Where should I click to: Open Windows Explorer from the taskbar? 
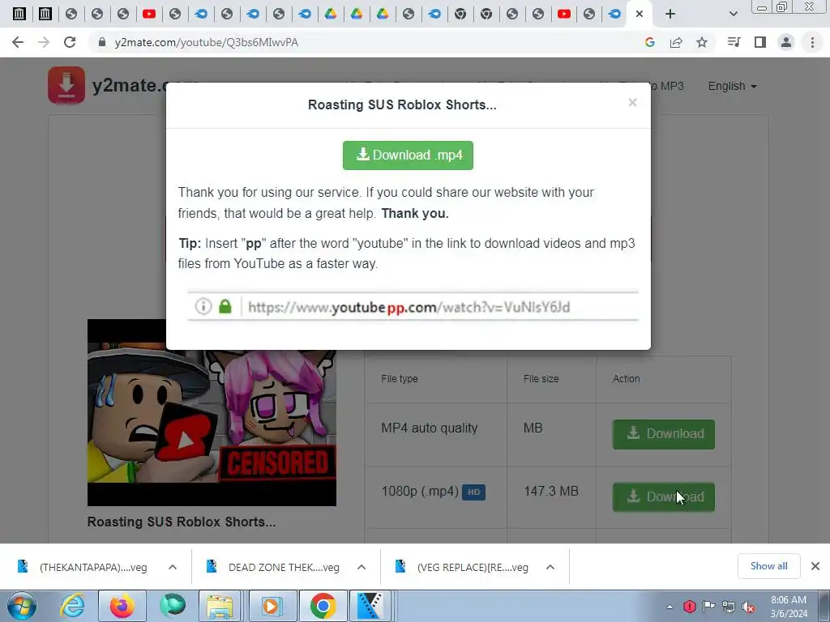coord(220,606)
